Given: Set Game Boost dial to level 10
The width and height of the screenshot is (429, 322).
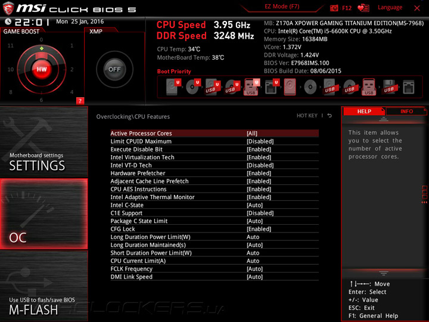Looking at the screenshot, I should coord(10,69).
